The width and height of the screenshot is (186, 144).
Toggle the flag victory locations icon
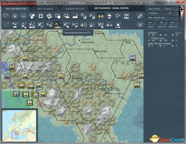[x=118, y=16]
